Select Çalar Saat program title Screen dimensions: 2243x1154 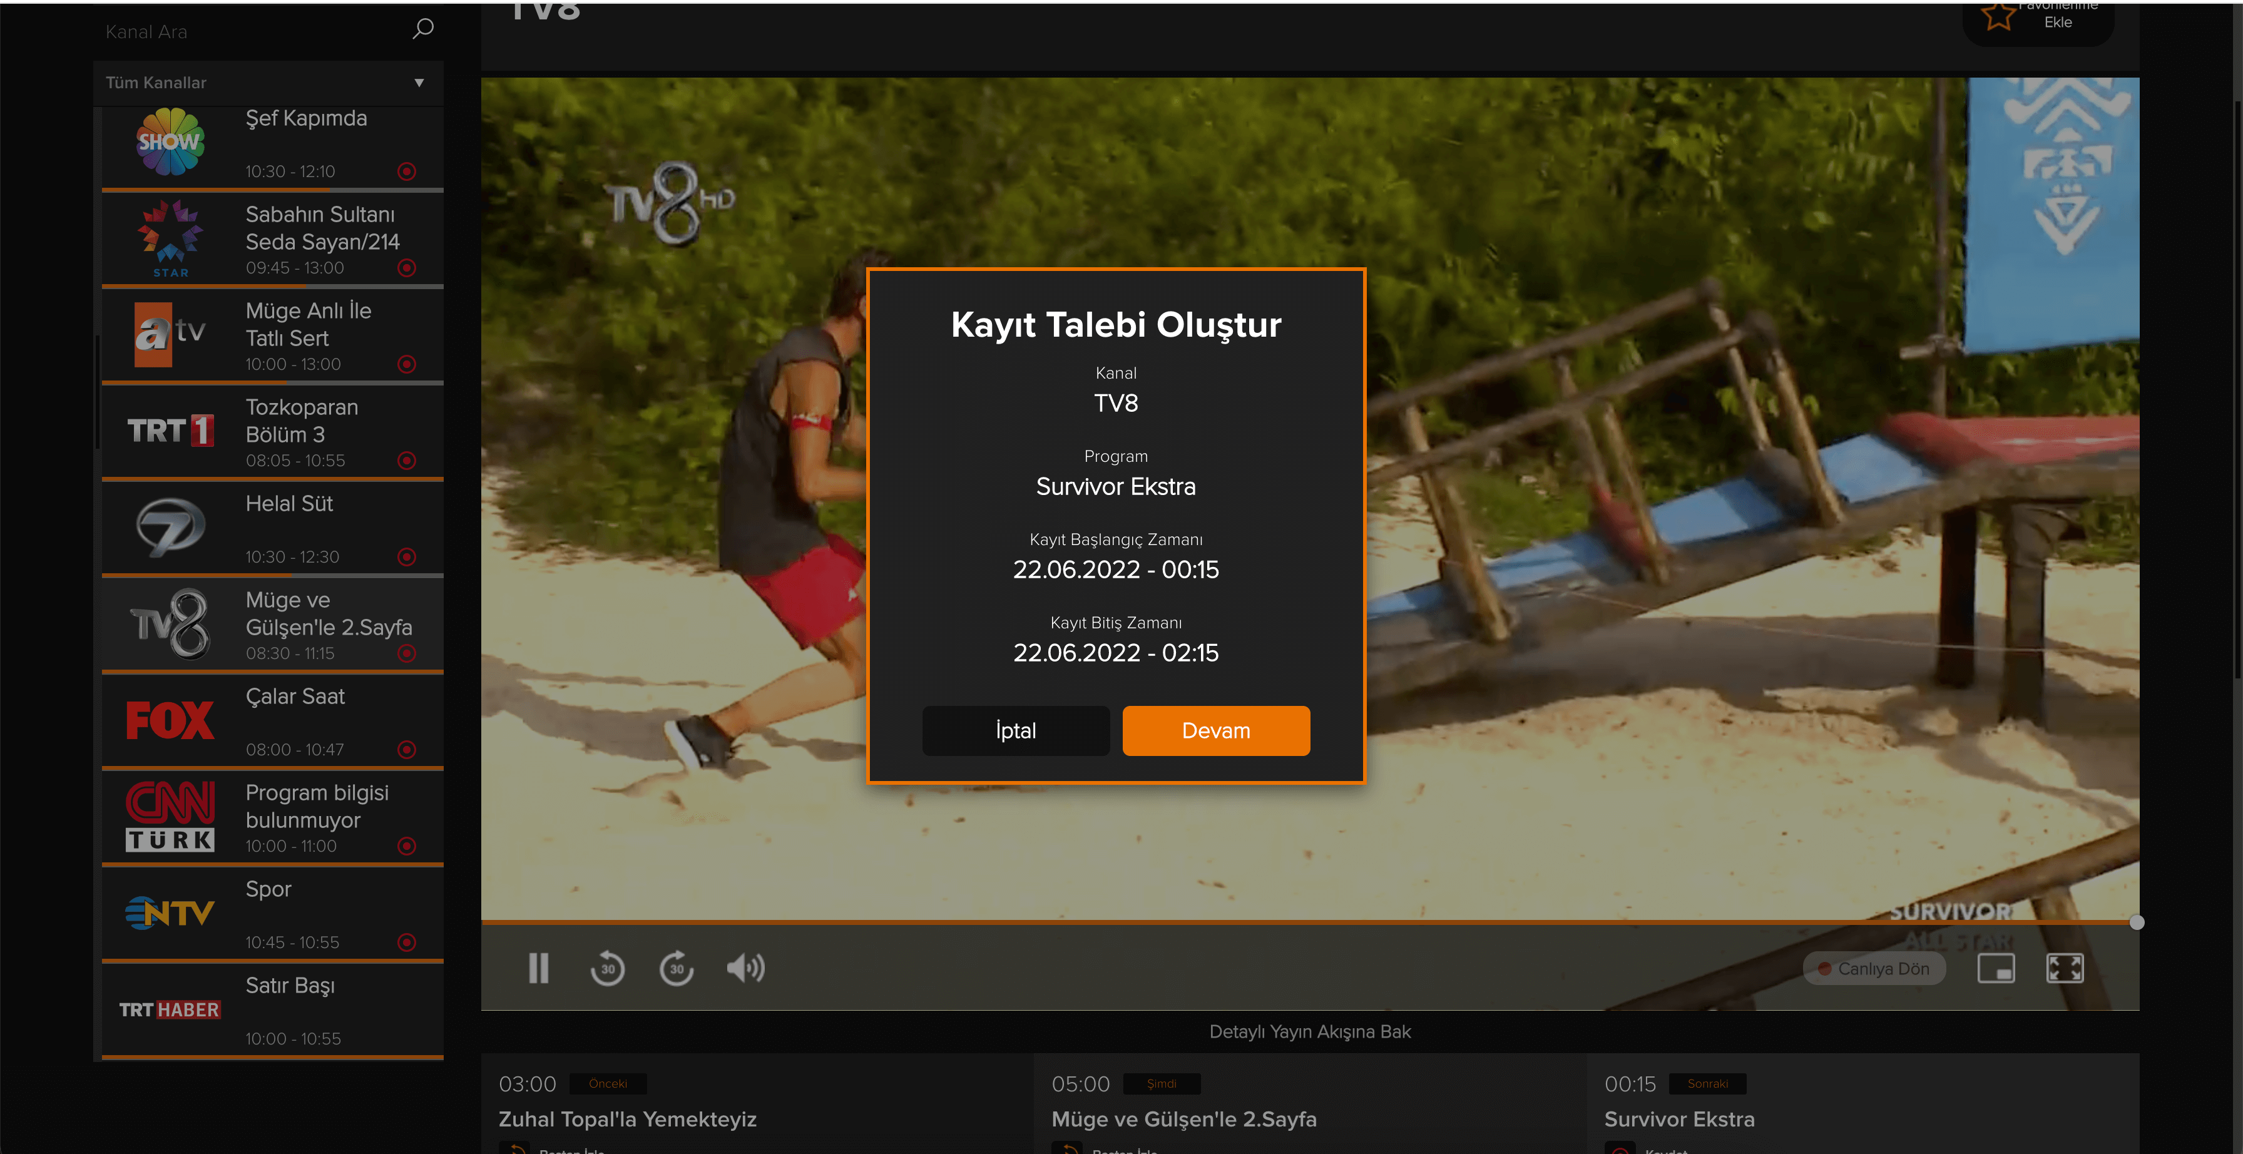295,697
